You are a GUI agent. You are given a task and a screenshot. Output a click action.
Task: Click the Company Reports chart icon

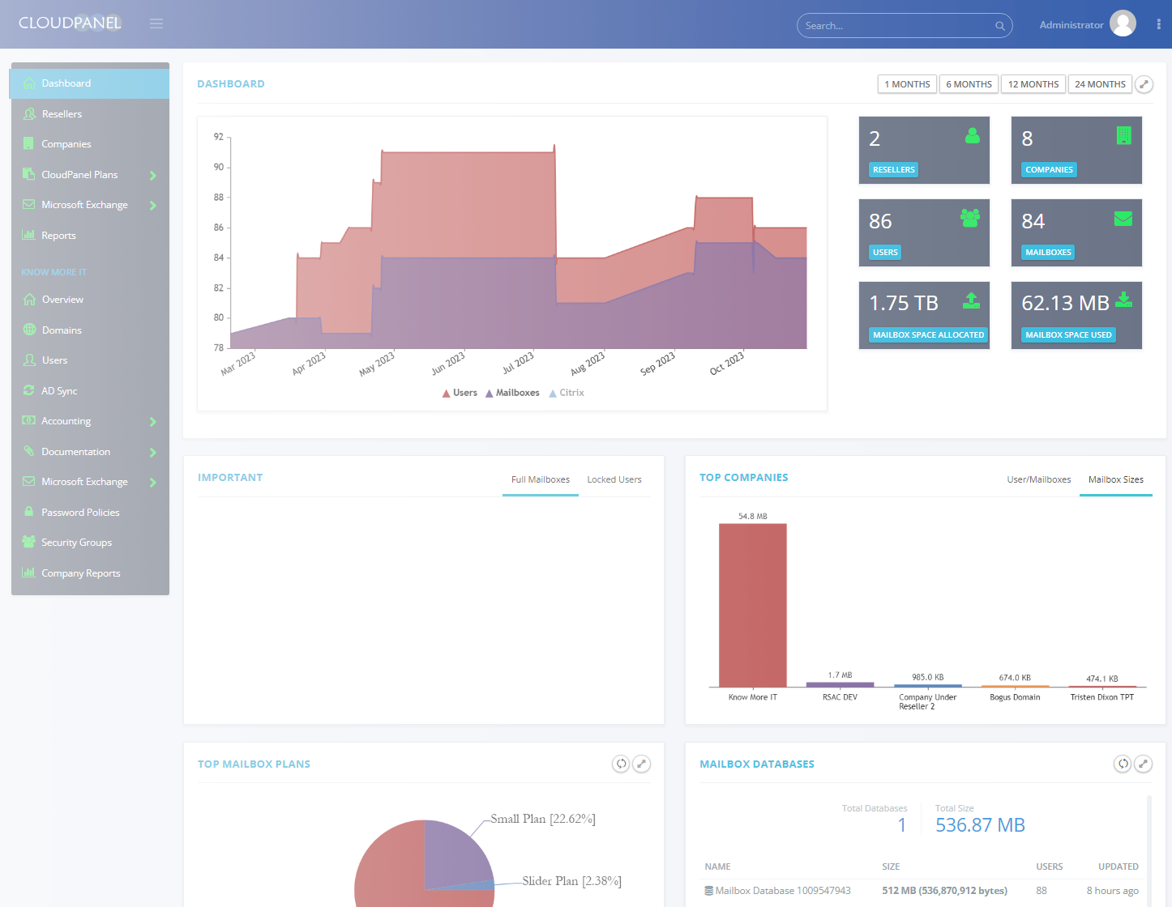tap(29, 573)
